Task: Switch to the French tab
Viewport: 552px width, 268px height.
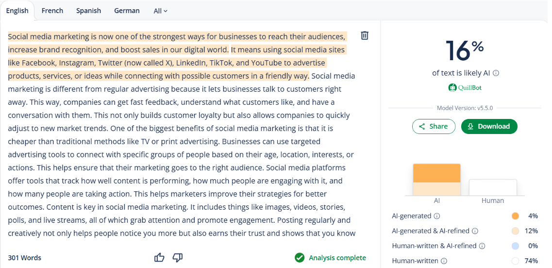Action: point(52,11)
